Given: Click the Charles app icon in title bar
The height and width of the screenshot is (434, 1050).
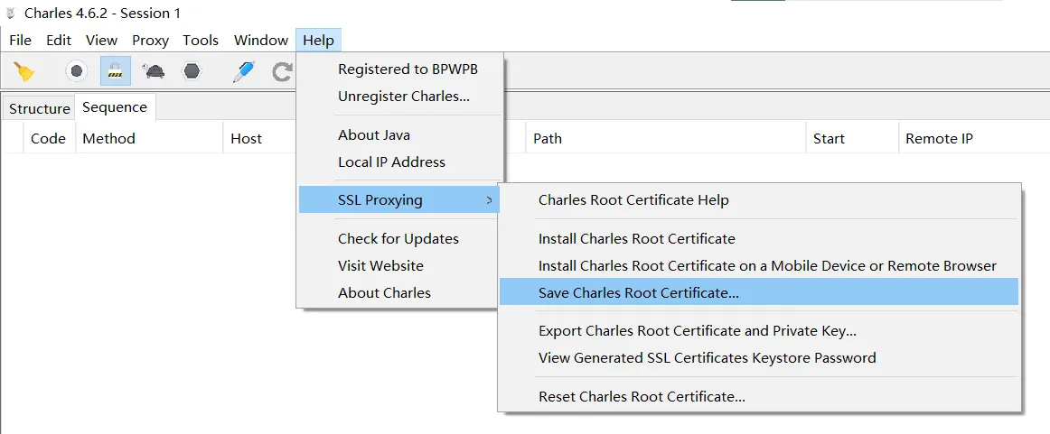Looking at the screenshot, I should click(11, 13).
